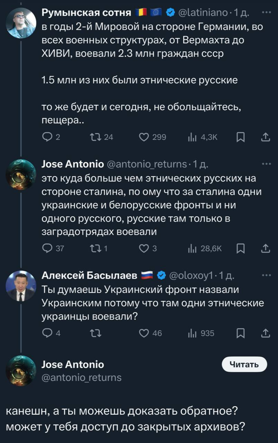
Task: Share Румынская сотня's post
Action: click(x=265, y=137)
